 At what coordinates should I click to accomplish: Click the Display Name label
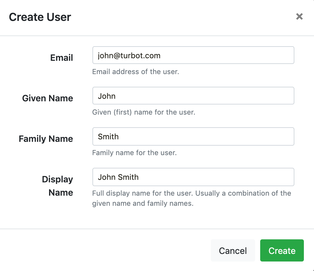(x=58, y=186)
